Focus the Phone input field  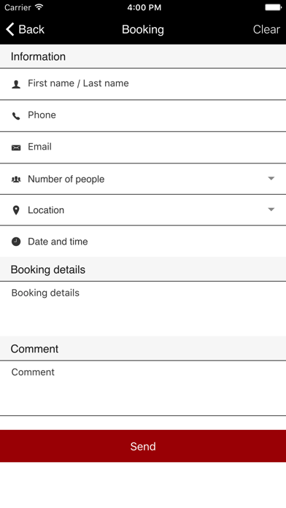143,115
